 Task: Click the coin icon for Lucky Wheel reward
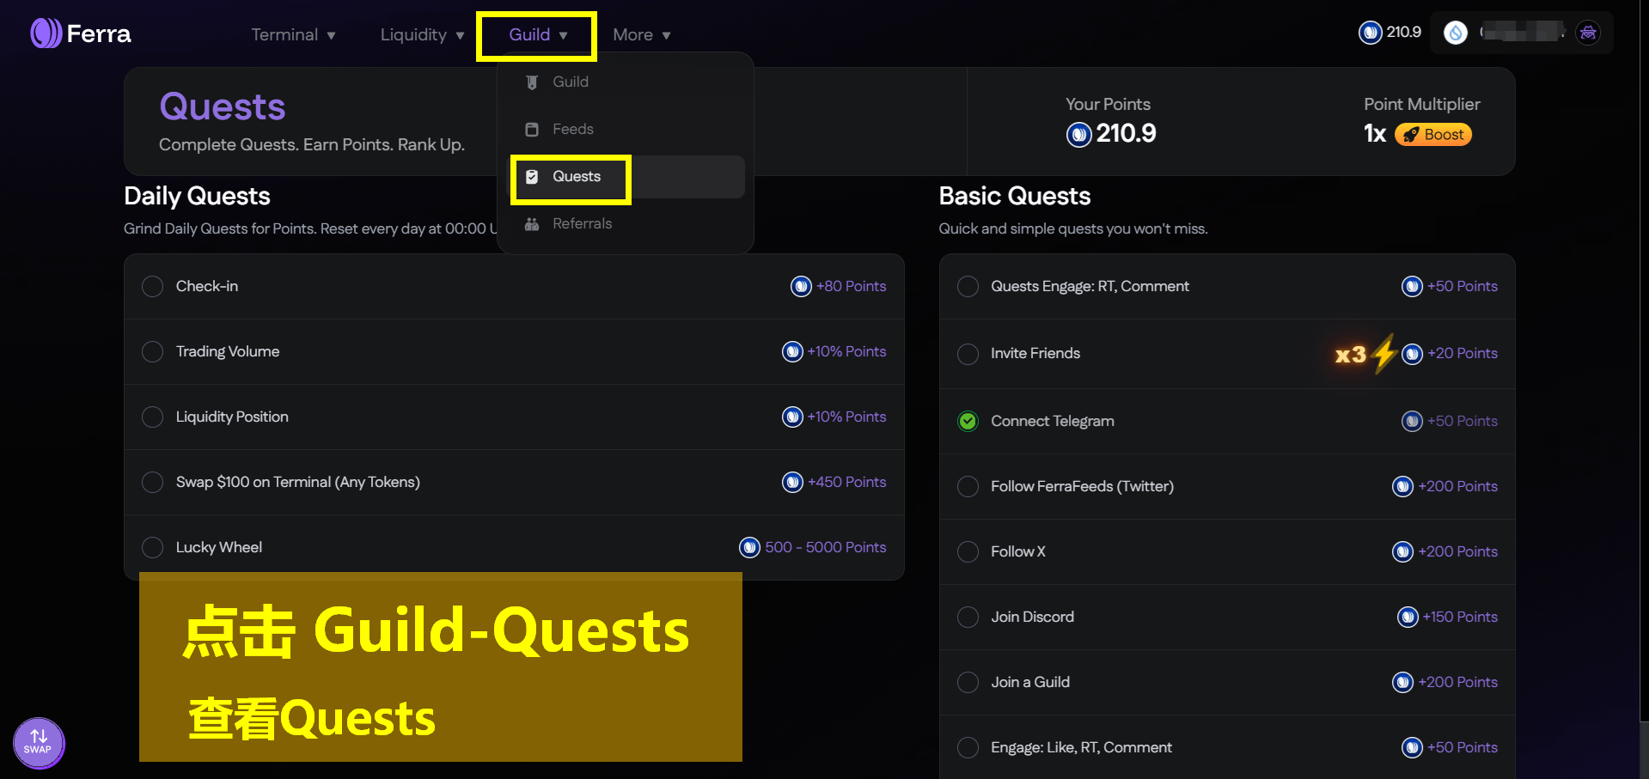(x=749, y=547)
